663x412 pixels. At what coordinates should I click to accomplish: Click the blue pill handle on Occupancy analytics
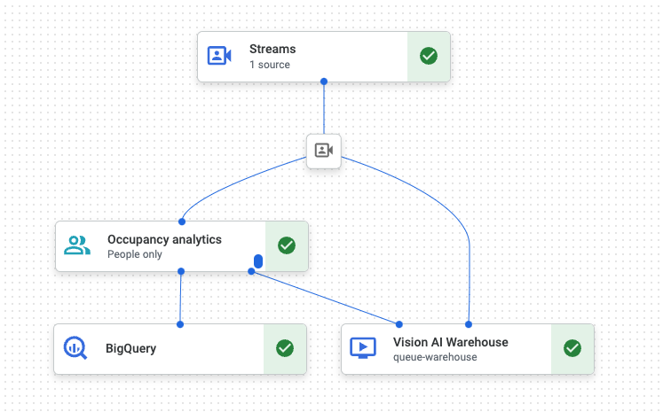click(258, 261)
